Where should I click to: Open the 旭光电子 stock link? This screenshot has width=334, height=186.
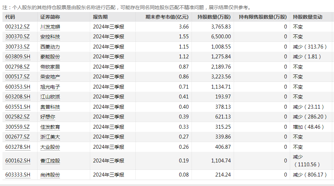click(x=50, y=87)
